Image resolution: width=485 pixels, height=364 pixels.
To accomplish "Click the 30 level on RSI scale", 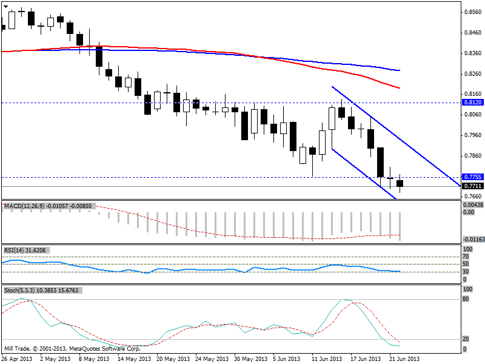I will pyautogui.click(x=466, y=272).
